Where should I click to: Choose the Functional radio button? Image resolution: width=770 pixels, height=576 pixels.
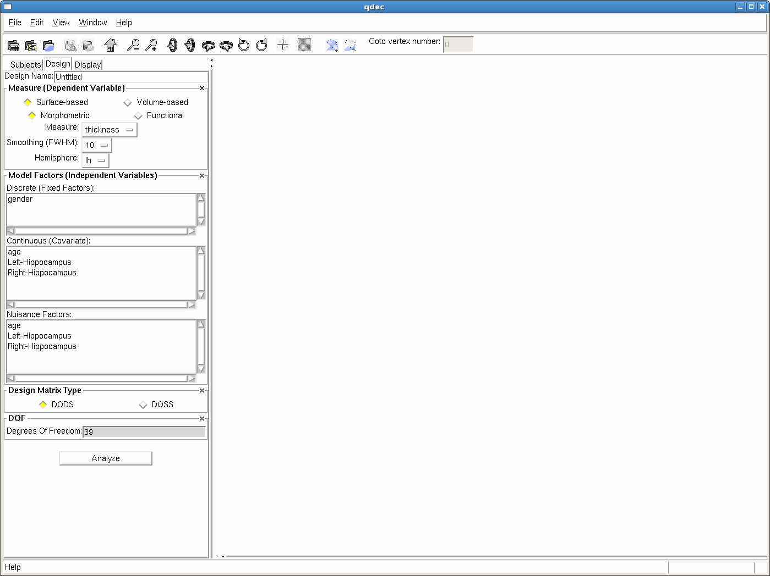pos(139,116)
